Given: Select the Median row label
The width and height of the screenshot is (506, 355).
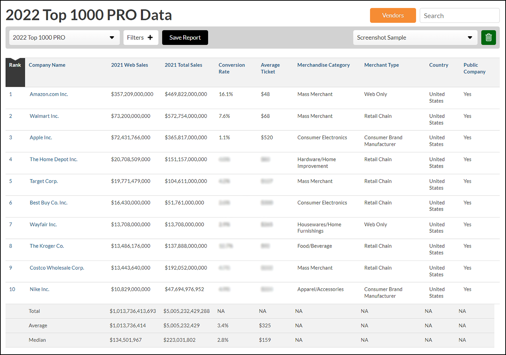Looking at the screenshot, I should [x=37, y=340].
